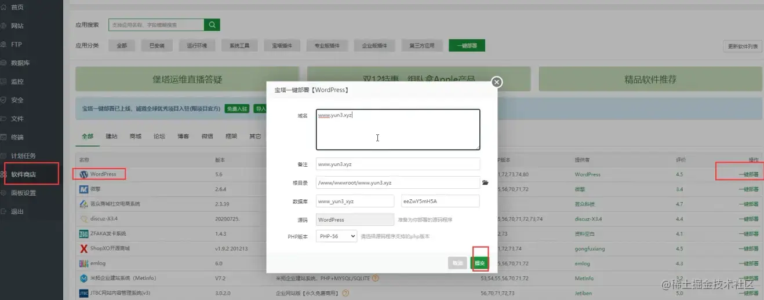Image resolution: width=764 pixels, height=300 pixels.
Task: Open the 堡塔运维直播答疑 banner
Action: (x=187, y=79)
